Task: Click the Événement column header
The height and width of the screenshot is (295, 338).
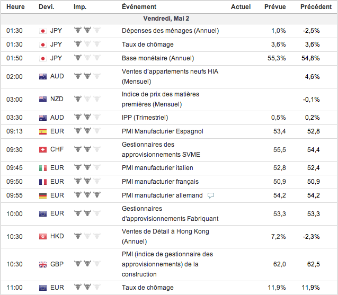Action: [139, 7]
